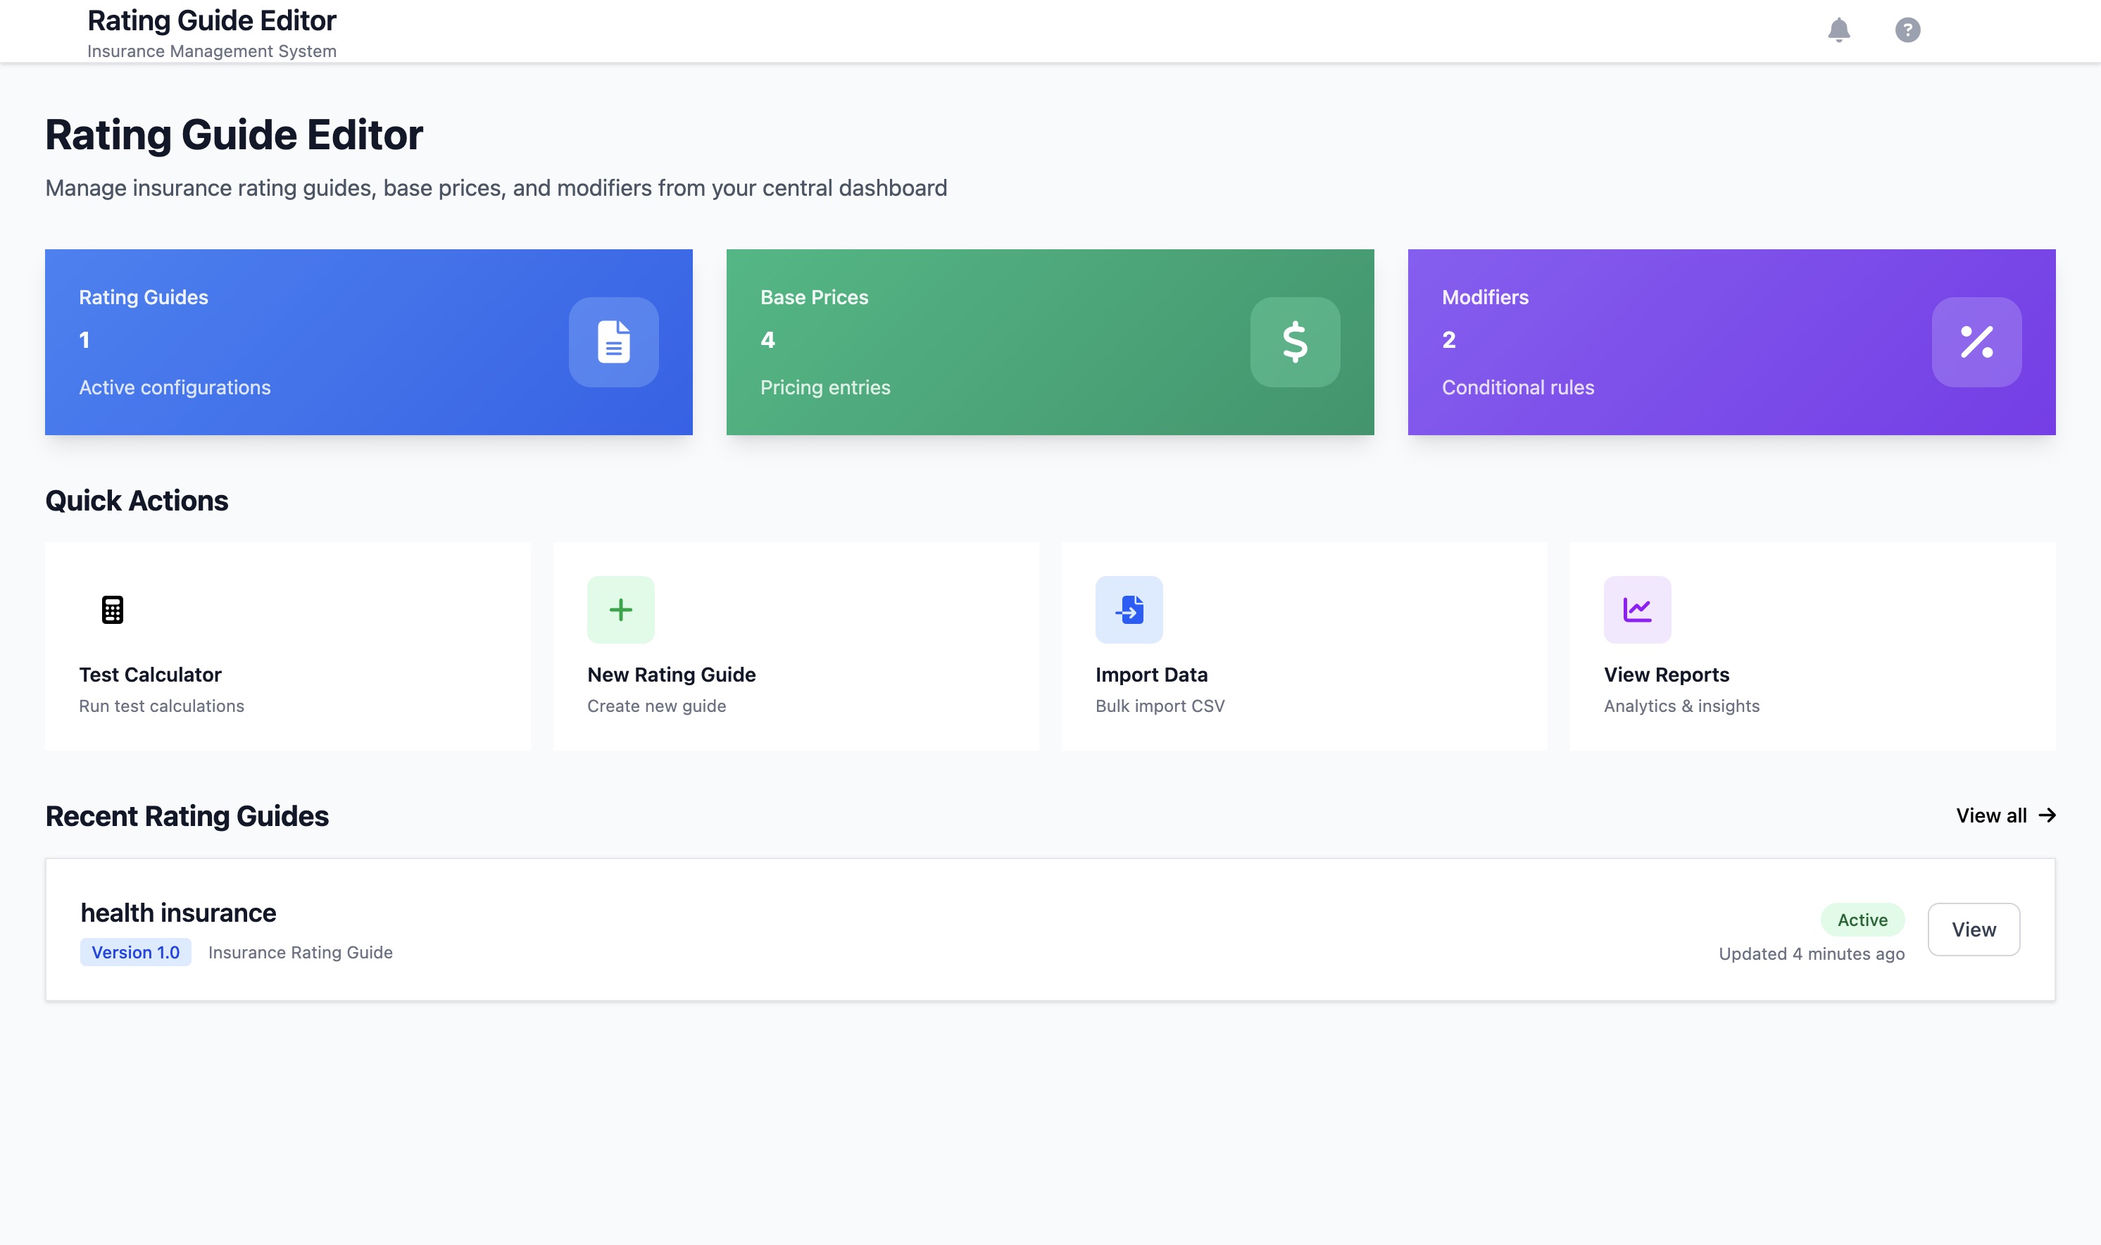Click the health insurance guide title

click(178, 913)
